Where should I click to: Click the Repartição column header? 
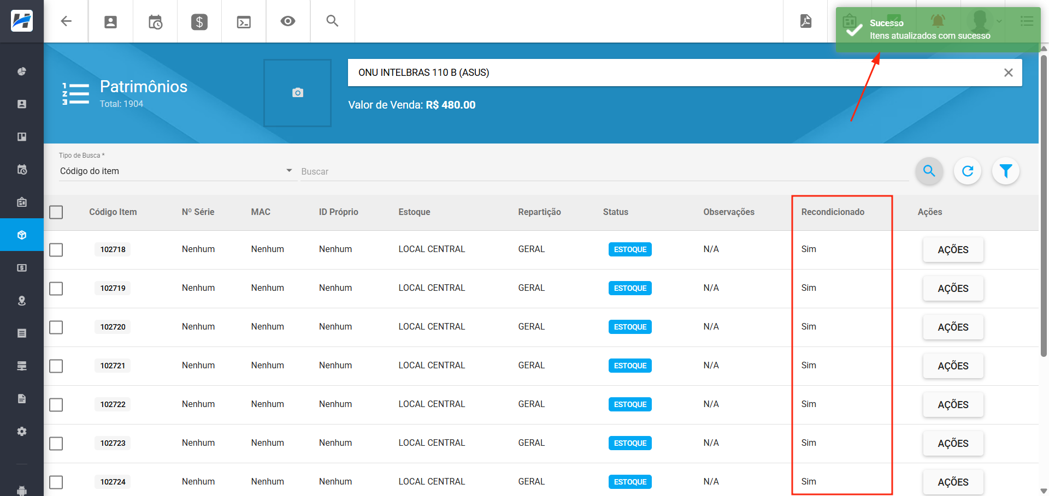click(539, 212)
